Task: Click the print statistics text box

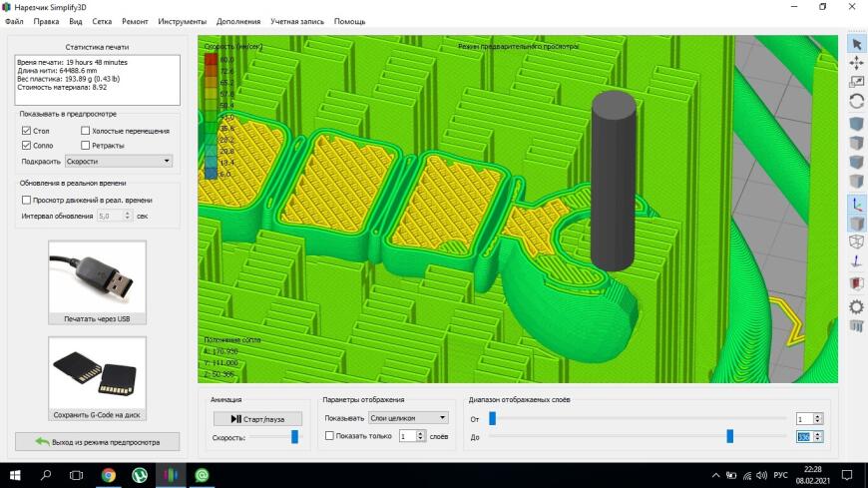Action: pos(98,80)
